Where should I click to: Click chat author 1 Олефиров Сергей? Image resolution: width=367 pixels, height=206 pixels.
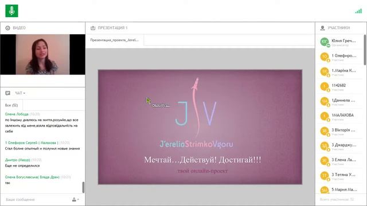[32, 142]
